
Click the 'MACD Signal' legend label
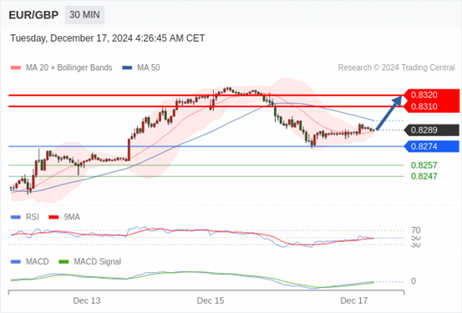point(97,261)
